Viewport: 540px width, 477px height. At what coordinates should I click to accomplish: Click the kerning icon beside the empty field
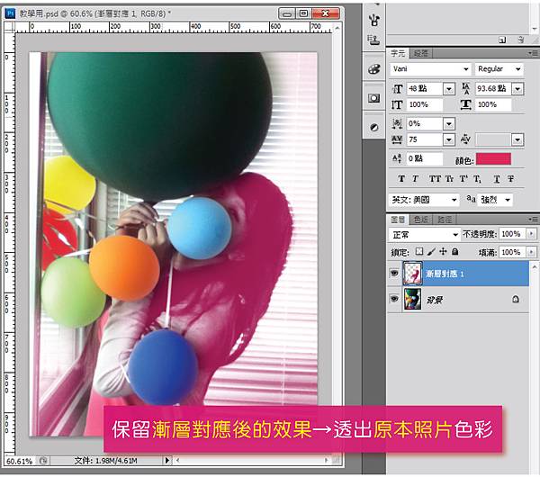tap(465, 139)
